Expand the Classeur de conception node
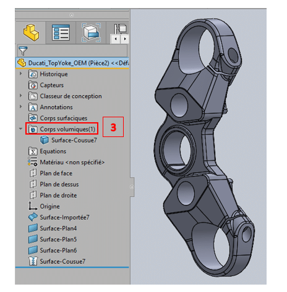Image resolution: width=287 pixels, height=292 pixels. pos(20,96)
